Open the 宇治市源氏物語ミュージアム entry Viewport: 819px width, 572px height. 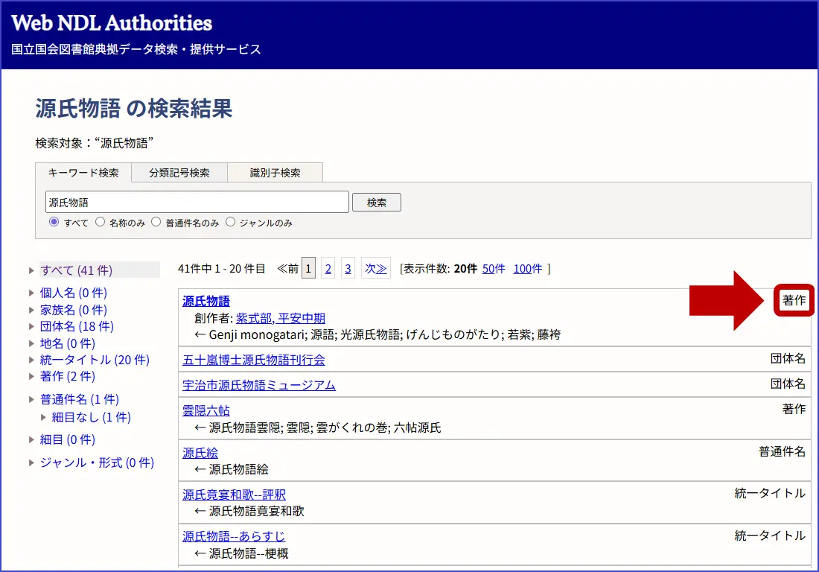(x=259, y=386)
